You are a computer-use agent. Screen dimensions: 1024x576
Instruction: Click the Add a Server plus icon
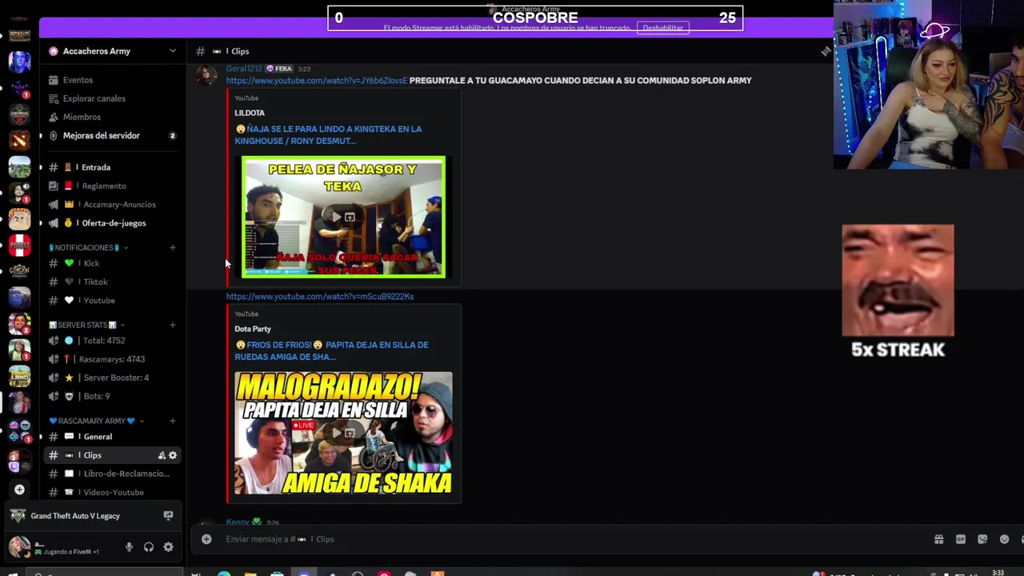(19, 490)
